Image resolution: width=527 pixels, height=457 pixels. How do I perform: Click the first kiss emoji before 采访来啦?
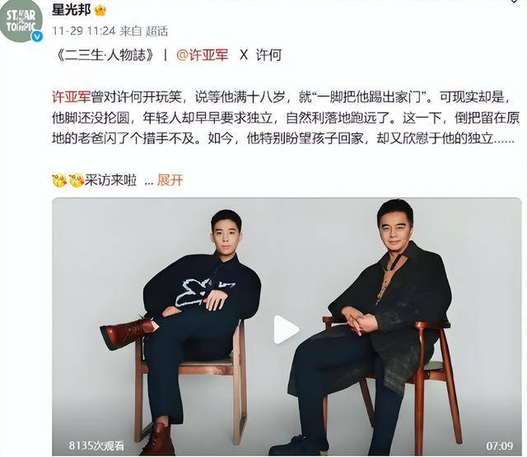pyautogui.click(x=59, y=181)
